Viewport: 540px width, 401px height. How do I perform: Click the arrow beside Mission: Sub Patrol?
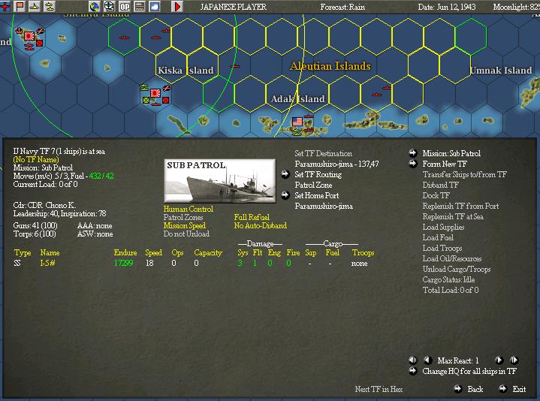pyautogui.click(x=412, y=153)
